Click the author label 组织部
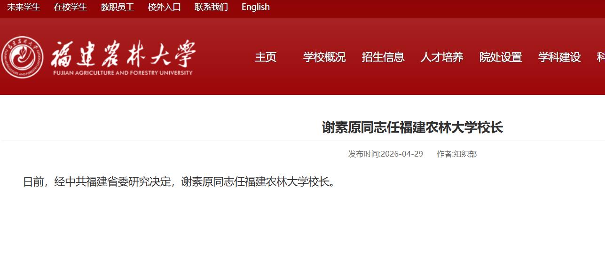 coord(465,154)
